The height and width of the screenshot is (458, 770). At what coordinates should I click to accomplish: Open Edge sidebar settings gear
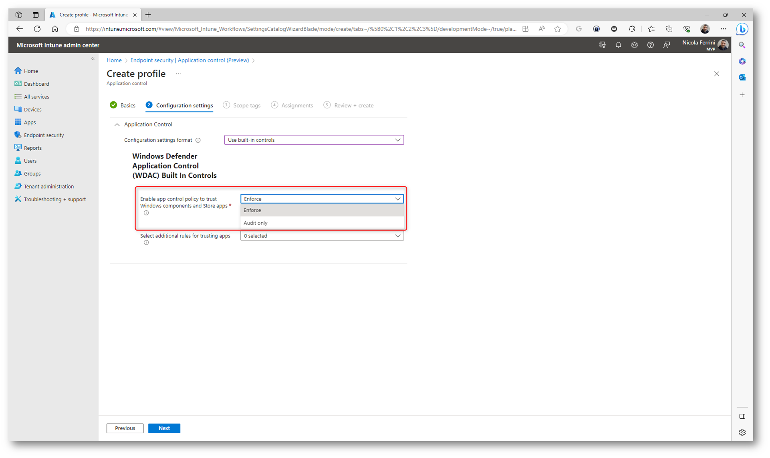coord(742,432)
